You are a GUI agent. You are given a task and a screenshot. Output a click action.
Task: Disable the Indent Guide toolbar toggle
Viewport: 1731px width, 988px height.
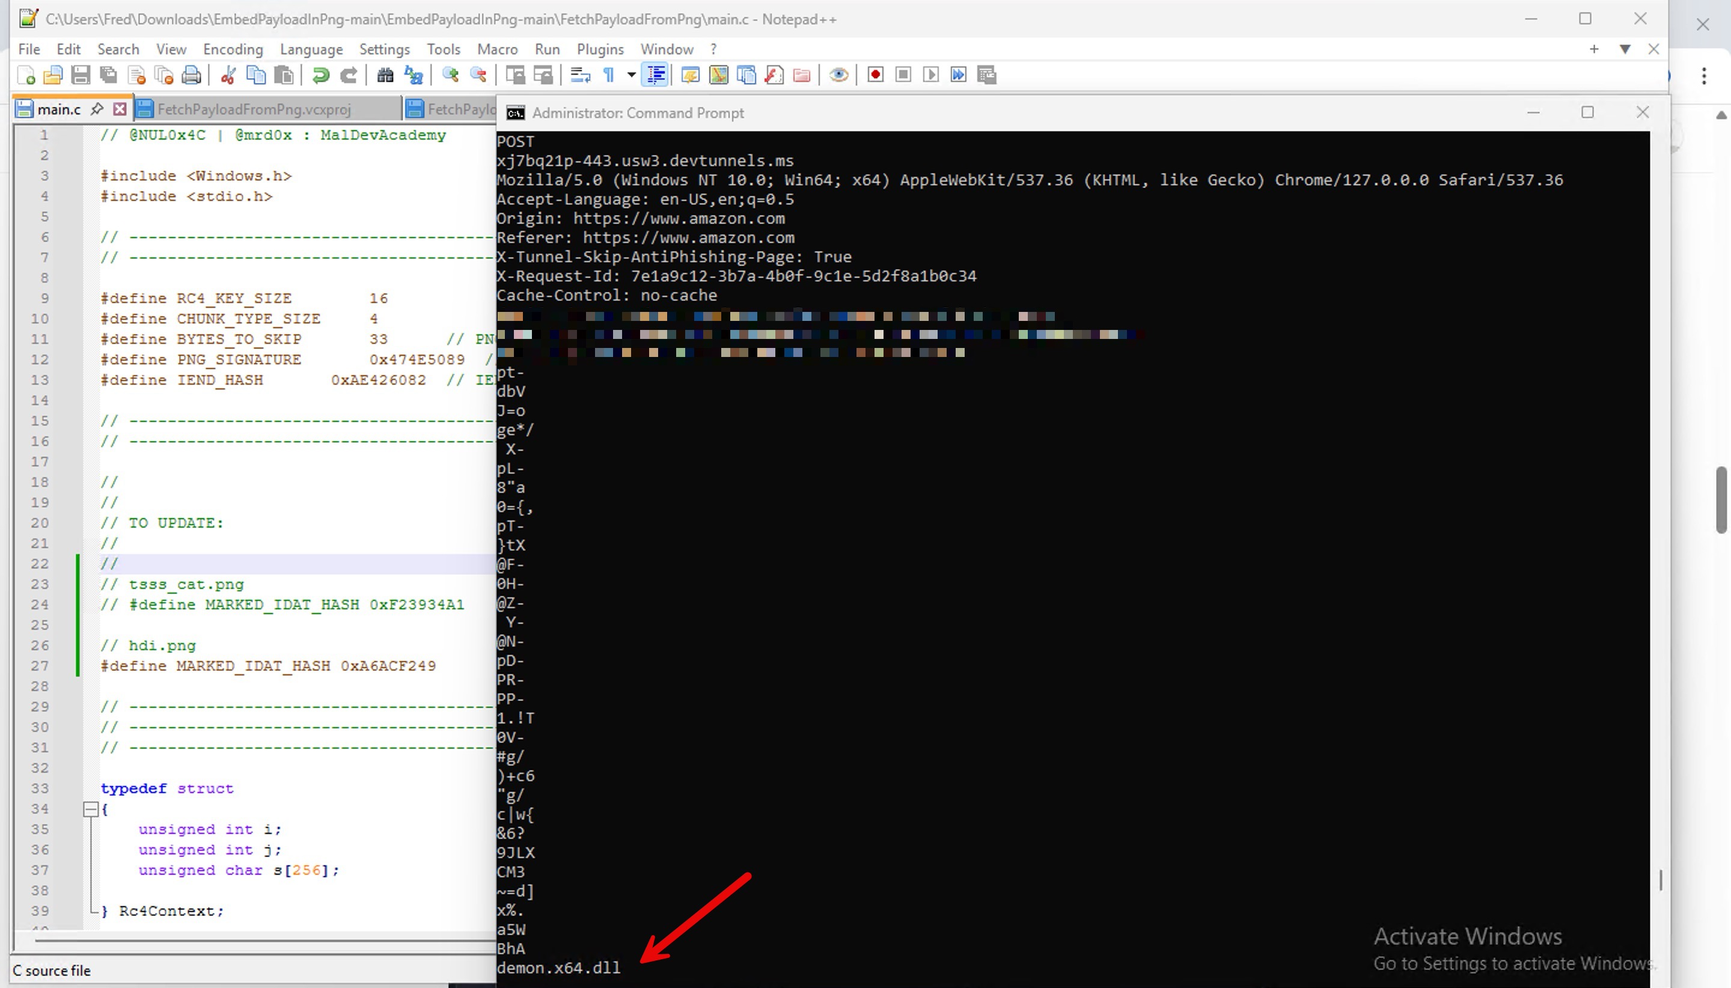656,75
